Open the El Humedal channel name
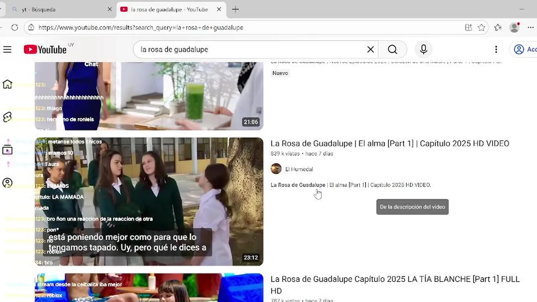Screen dimensions: 537x302 [x=299, y=169]
